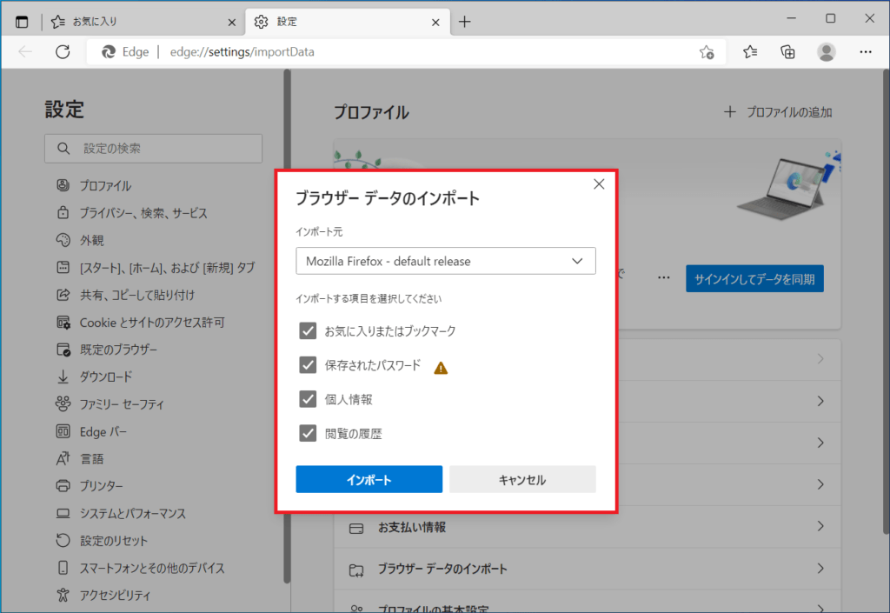Click the blue インポート button
The width and height of the screenshot is (890, 613).
pos(369,479)
